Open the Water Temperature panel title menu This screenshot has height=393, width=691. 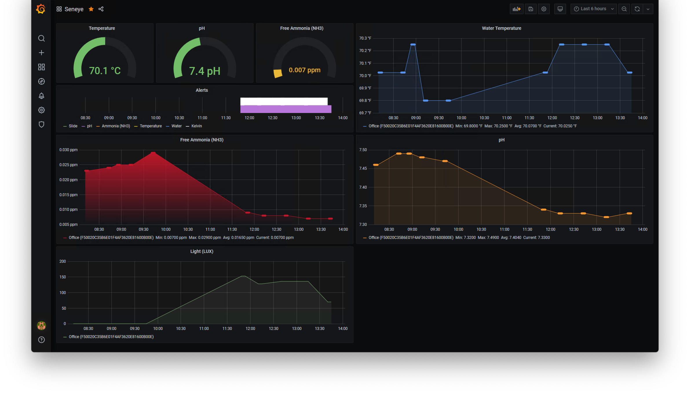click(x=501, y=28)
